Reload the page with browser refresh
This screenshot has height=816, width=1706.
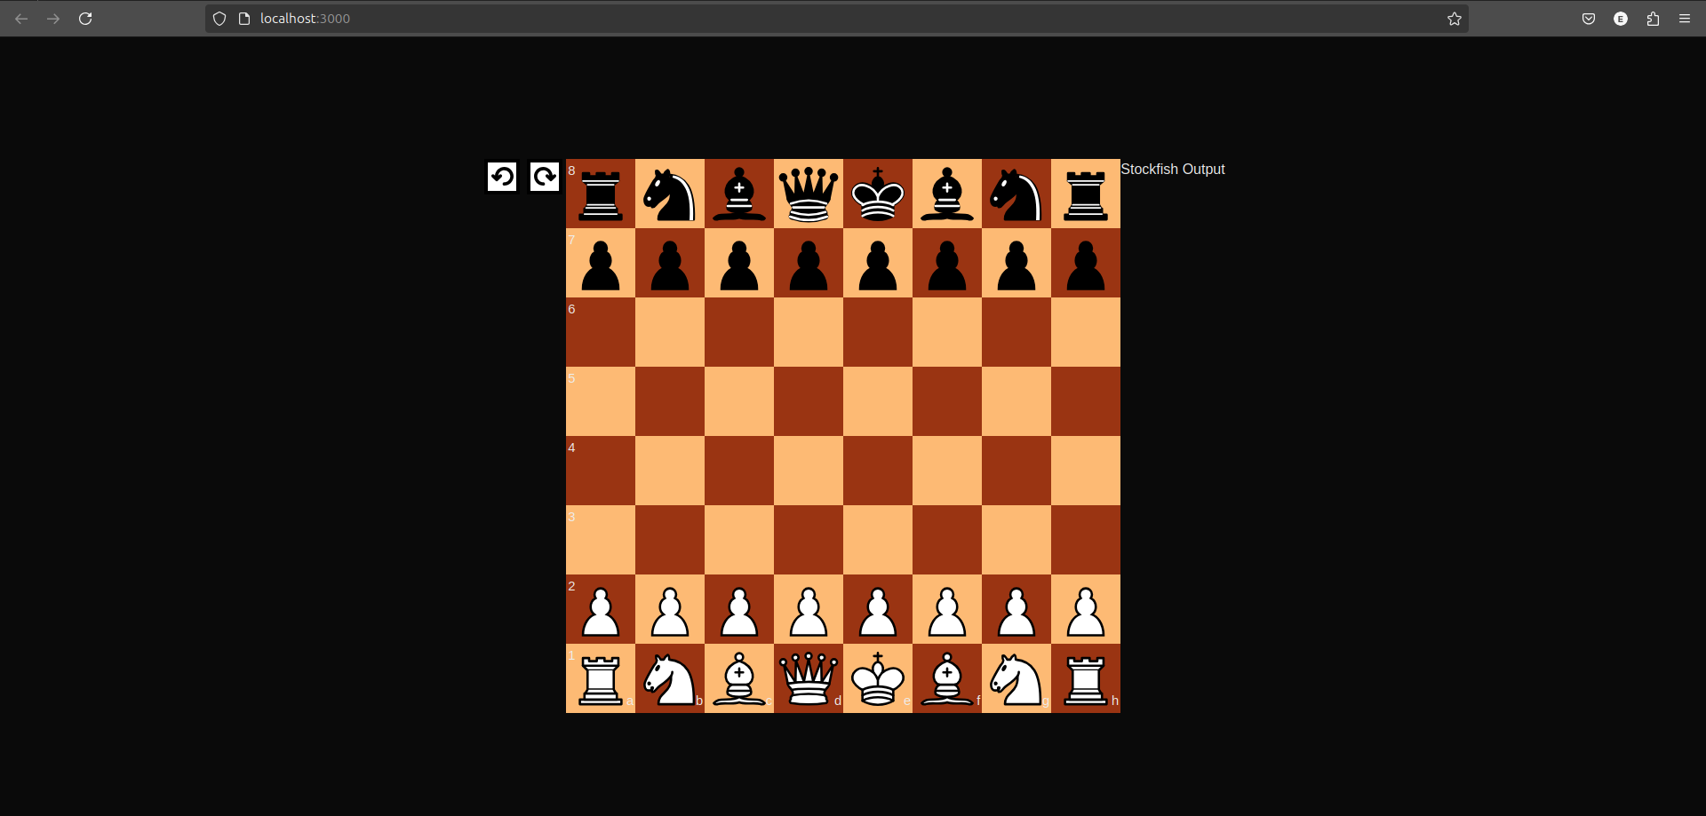click(x=85, y=19)
